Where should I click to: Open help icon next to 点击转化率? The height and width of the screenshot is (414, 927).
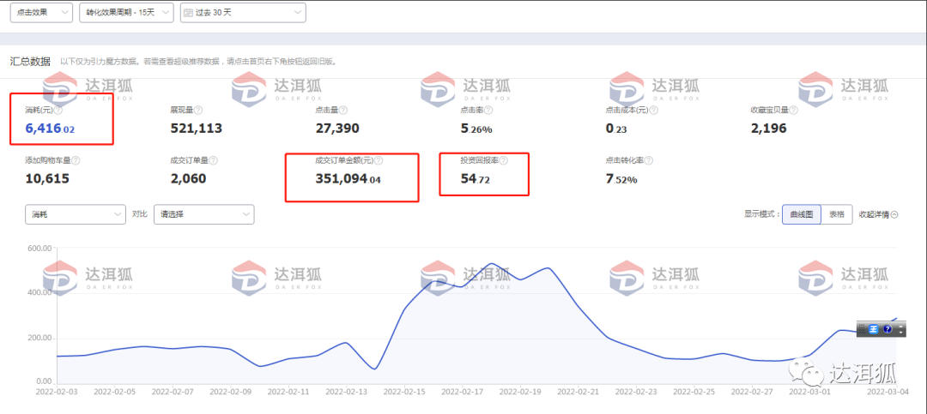pos(649,160)
